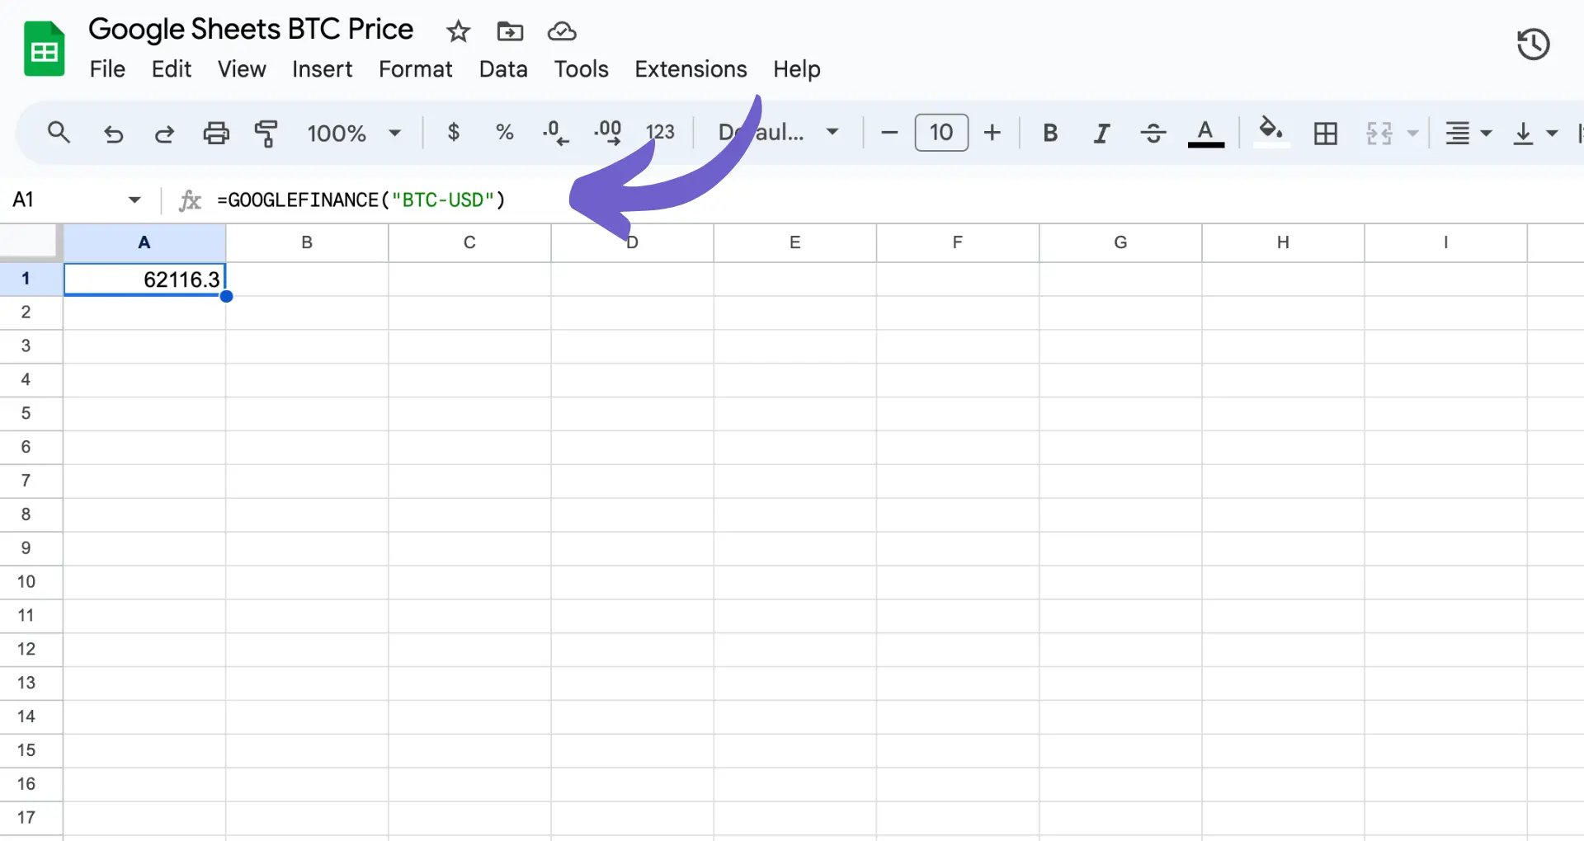1584x841 pixels.
Task: Open the Help menu
Action: click(796, 69)
